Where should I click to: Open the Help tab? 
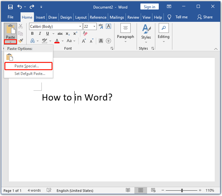tap(158, 17)
